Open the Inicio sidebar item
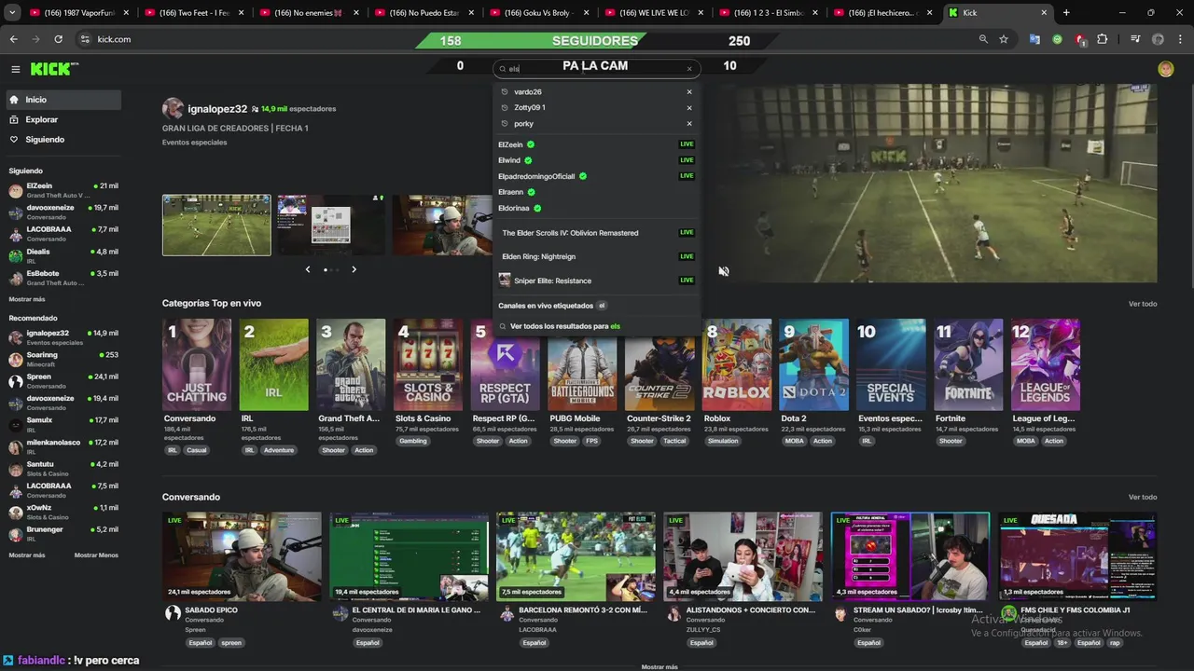The height and width of the screenshot is (671, 1194). pyautogui.click(x=62, y=100)
